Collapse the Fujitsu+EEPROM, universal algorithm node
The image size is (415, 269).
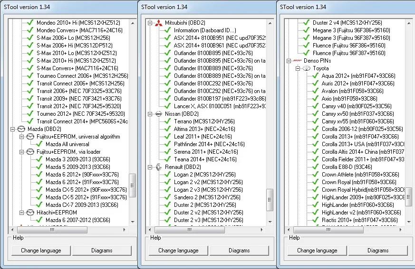coord(21,137)
